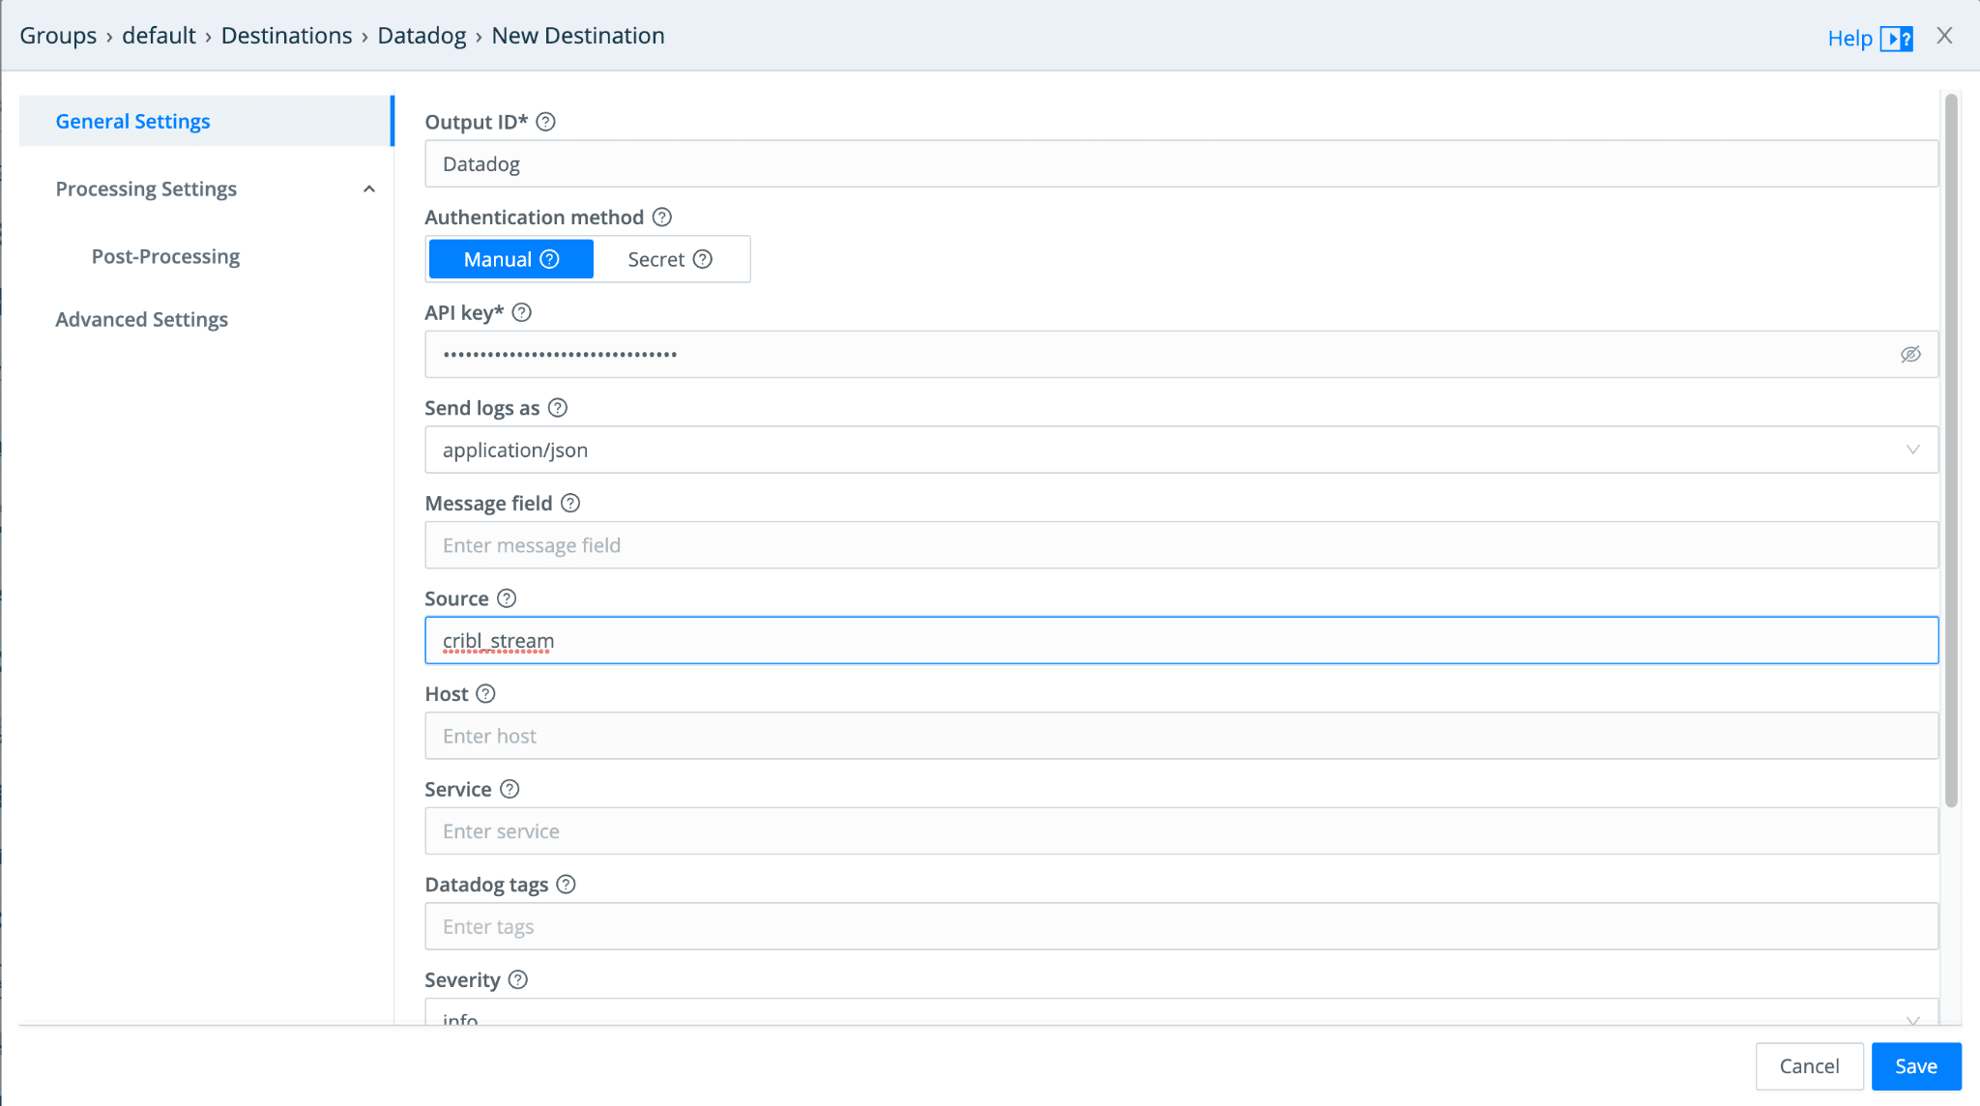The height and width of the screenshot is (1106, 1980).
Task: Click the Severity help icon
Action: pyautogui.click(x=518, y=979)
